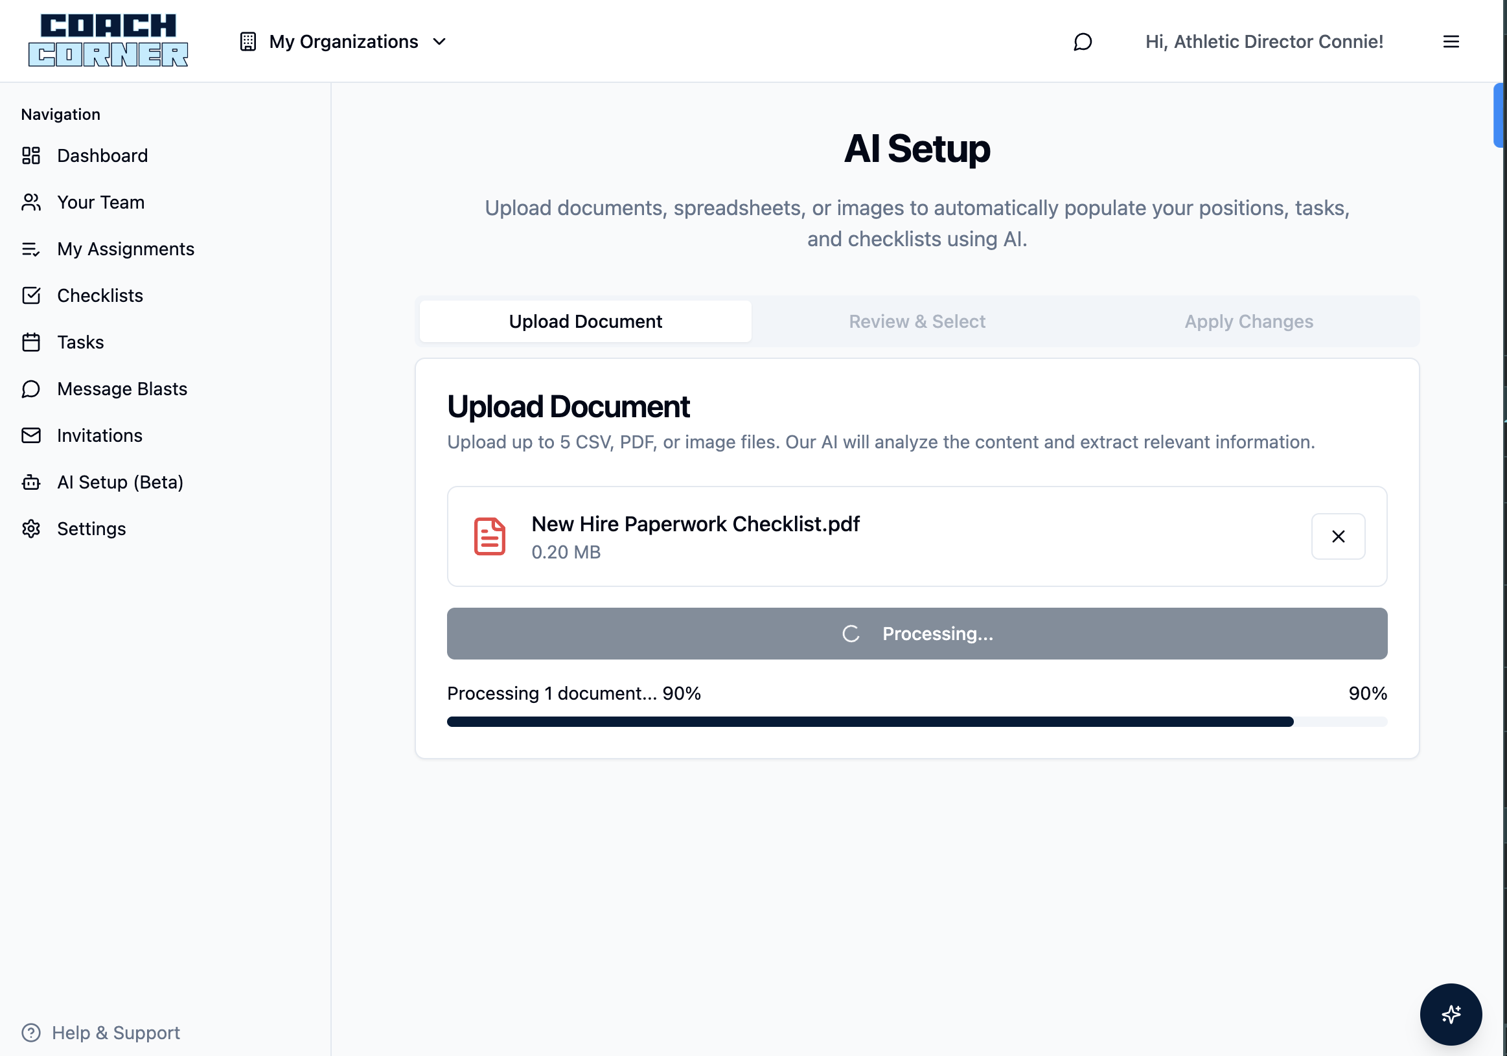The image size is (1507, 1056).
Task: Expand the My Organizations dropdown chevron
Action: [x=439, y=41]
